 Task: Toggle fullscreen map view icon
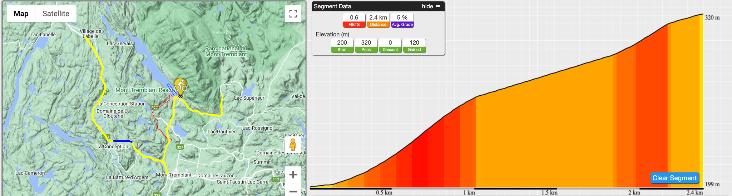(293, 14)
